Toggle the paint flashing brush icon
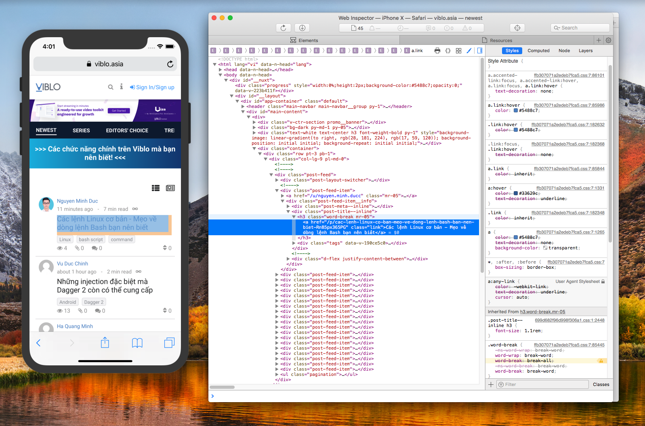 [469, 51]
